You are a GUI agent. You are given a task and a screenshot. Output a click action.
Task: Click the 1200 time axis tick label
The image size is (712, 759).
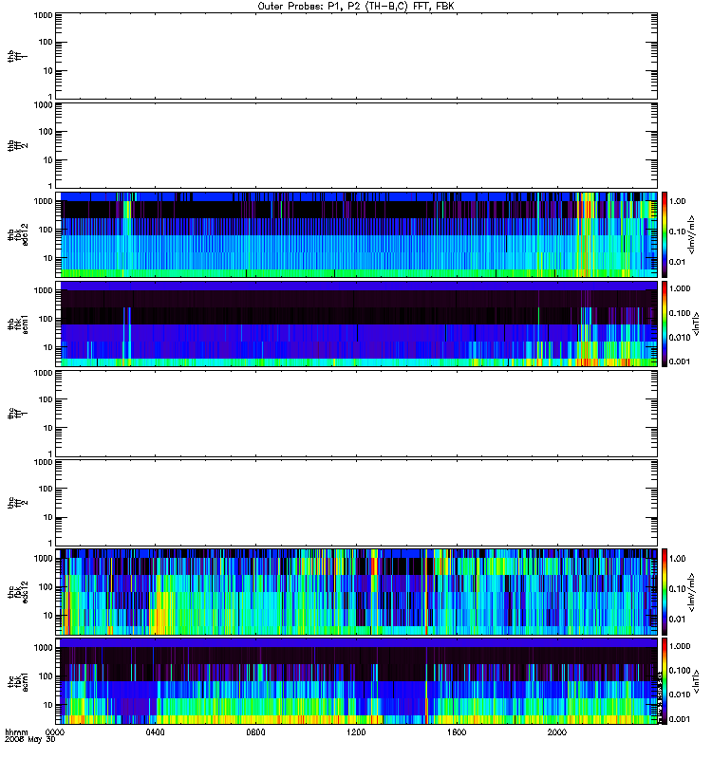[x=356, y=732]
